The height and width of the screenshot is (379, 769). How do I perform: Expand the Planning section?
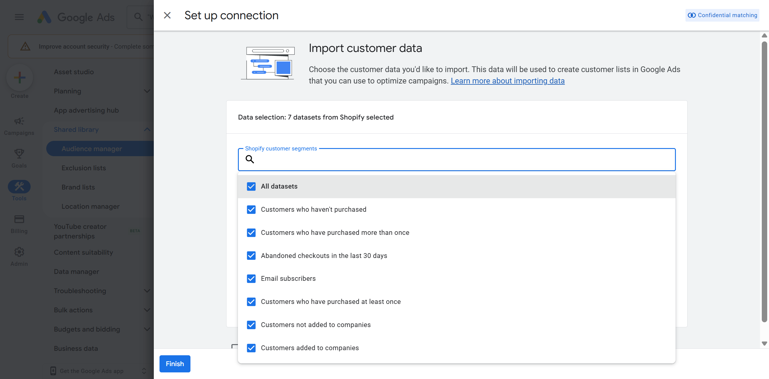147,91
